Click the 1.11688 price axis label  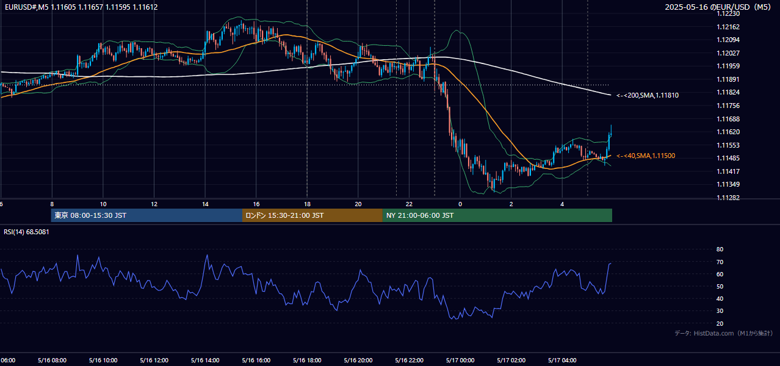pyautogui.click(x=728, y=119)
